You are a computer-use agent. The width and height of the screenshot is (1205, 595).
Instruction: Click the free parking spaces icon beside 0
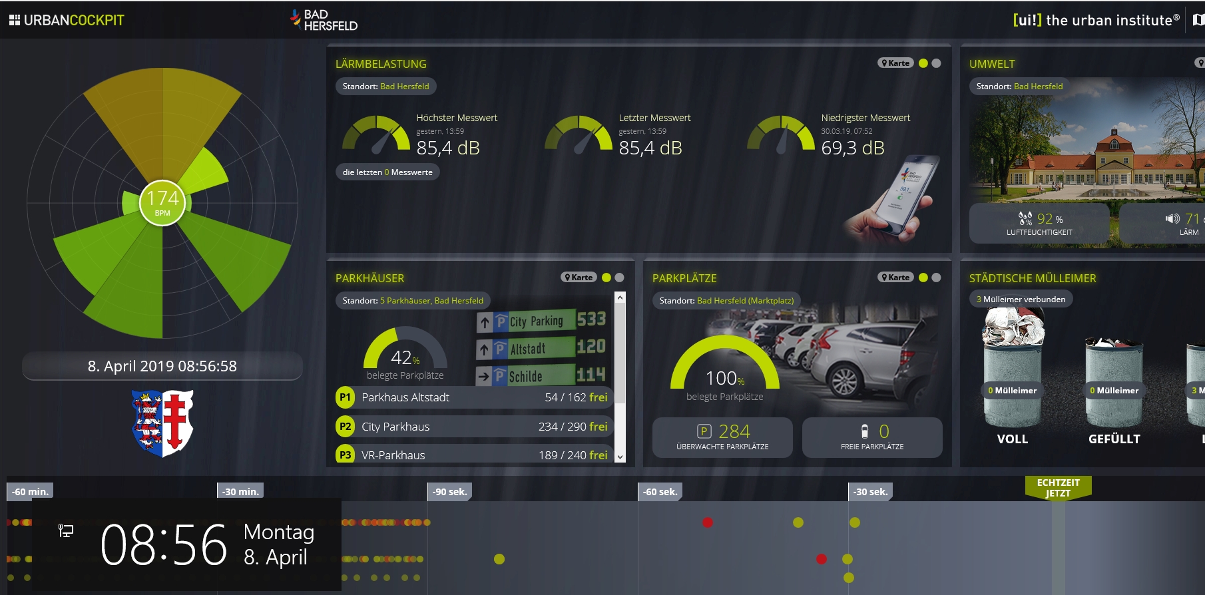point(865,431)
